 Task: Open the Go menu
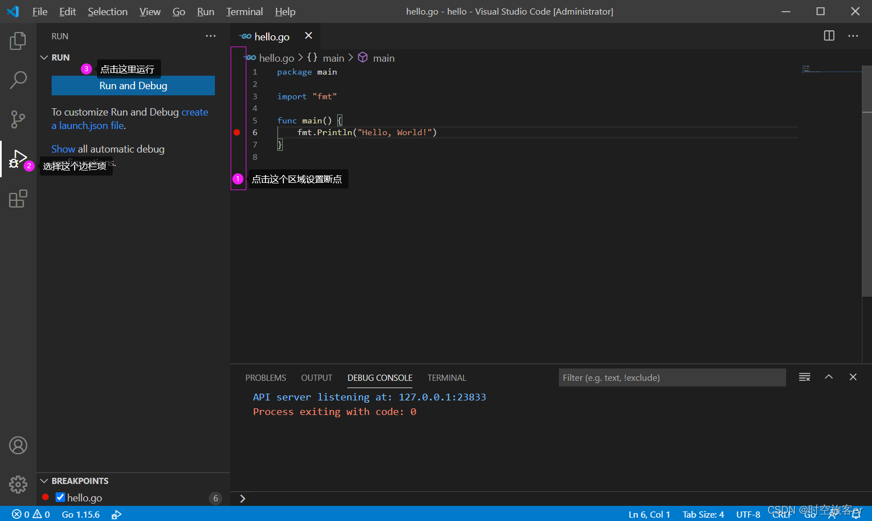pos(179,12)
